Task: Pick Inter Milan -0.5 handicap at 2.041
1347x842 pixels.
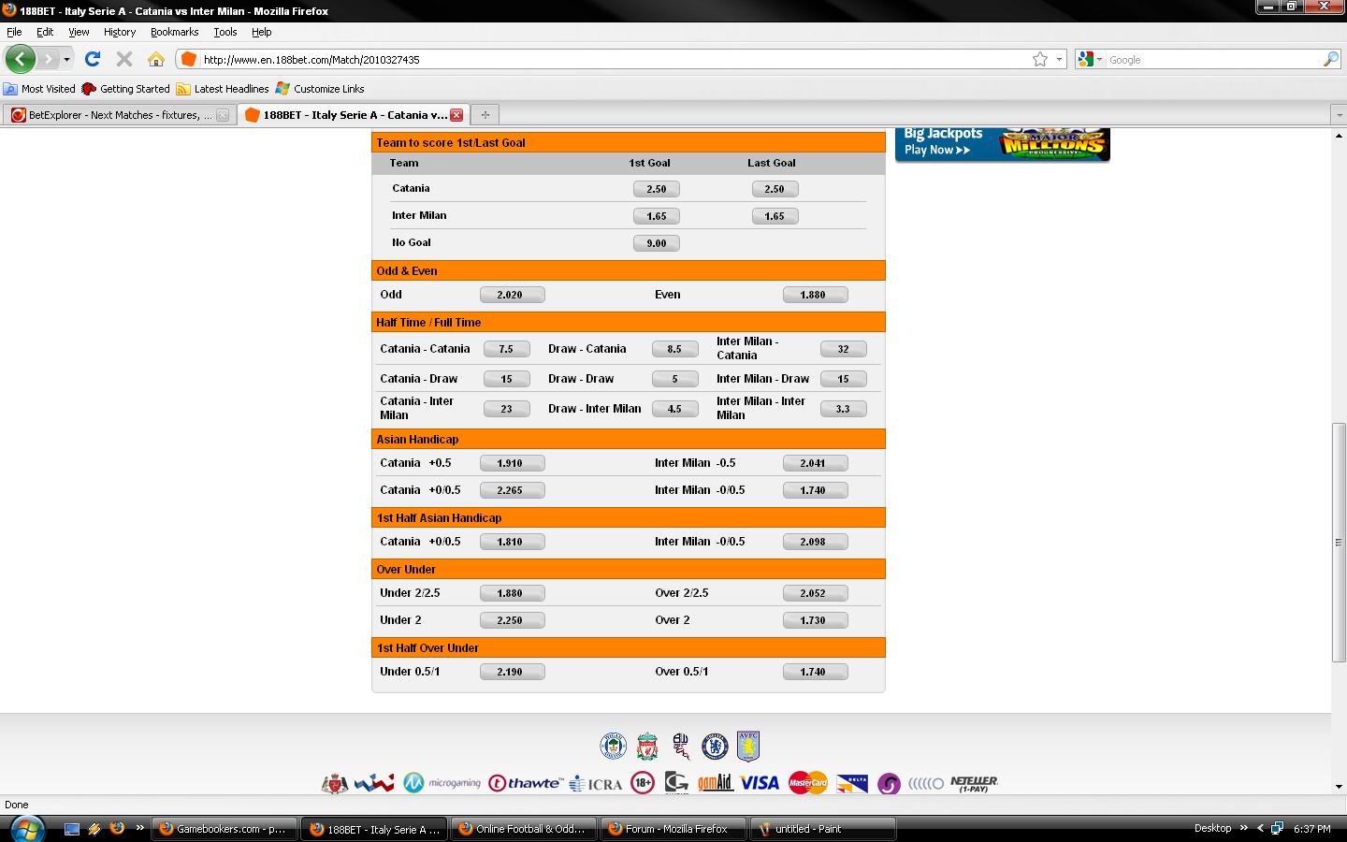Action: click(x=815, y=463)
